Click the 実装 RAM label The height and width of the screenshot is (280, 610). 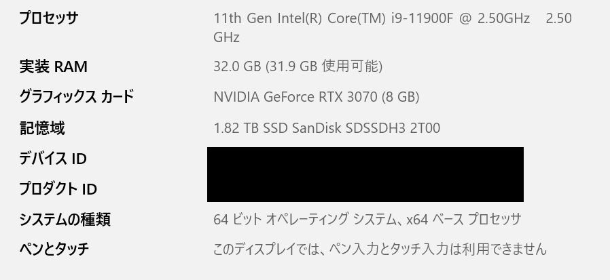53,66
